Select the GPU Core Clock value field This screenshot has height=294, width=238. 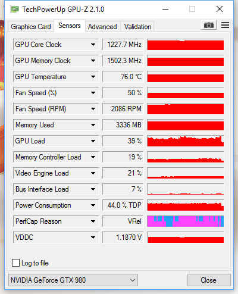123,45
